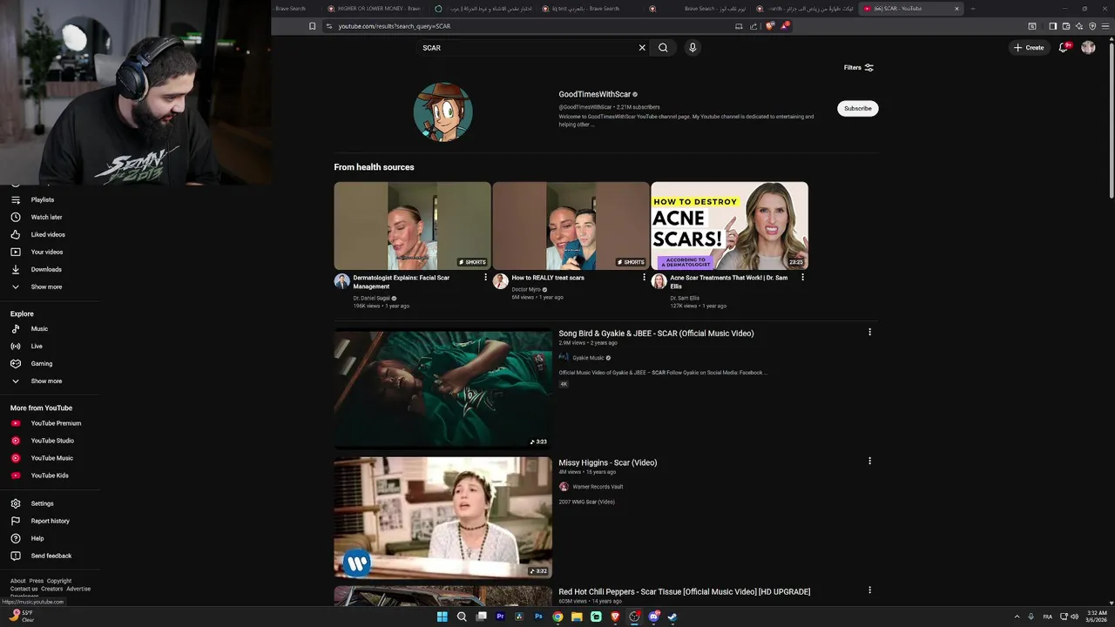Click the Copyright footer link
Image resolution: width=1115 pixels, height=627 pixels.
click(x=59, y=581)
